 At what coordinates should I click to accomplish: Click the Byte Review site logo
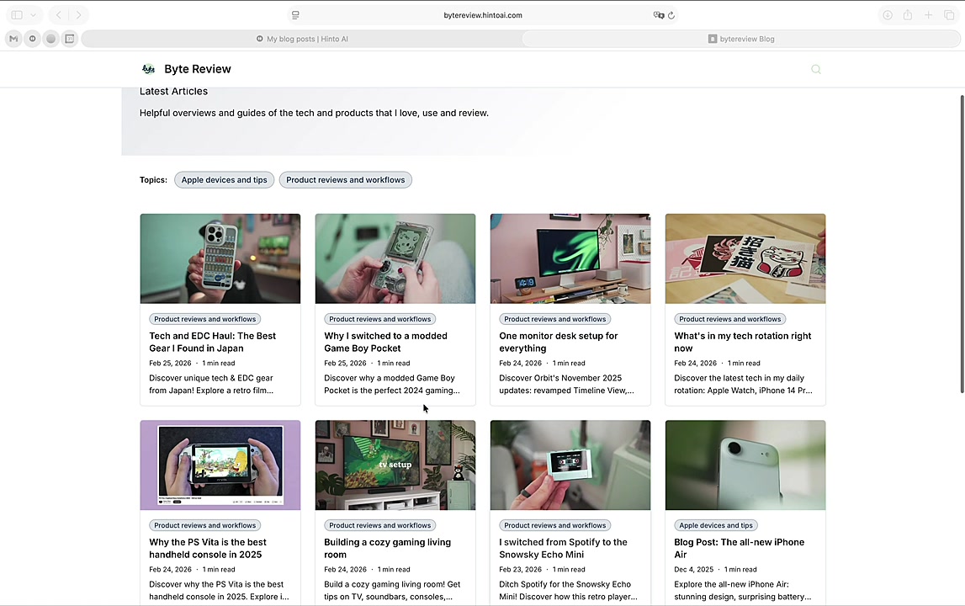pos(149,69)
